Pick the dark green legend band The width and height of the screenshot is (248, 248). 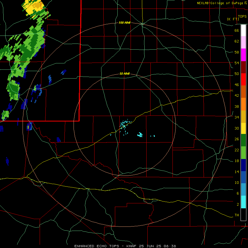tap(243, 140)
